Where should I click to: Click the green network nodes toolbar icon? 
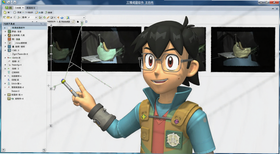pos(47,12)
